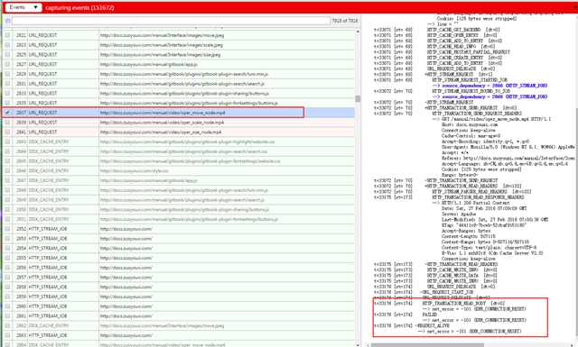Tick the checkbox for event 2839
578x347 pixels.
[7, 123]
